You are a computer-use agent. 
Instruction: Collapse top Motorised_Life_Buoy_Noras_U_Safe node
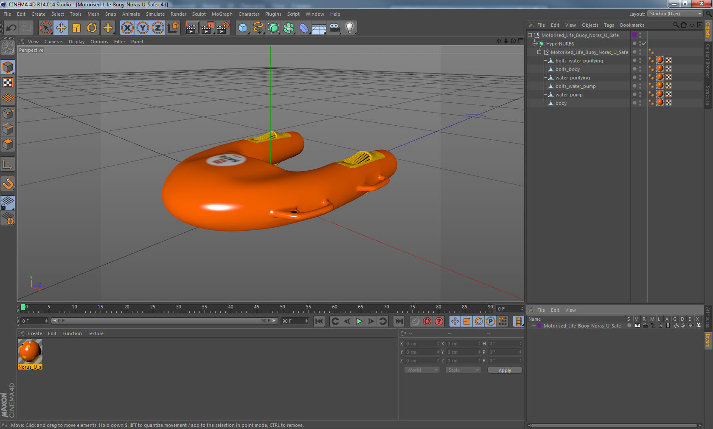click(x=530, y=35)
